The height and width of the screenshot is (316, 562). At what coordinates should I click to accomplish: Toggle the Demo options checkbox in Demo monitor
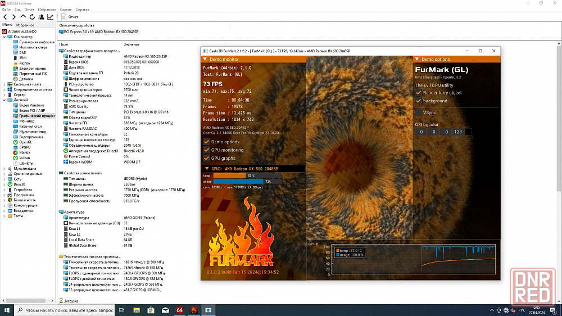(206, 142)
